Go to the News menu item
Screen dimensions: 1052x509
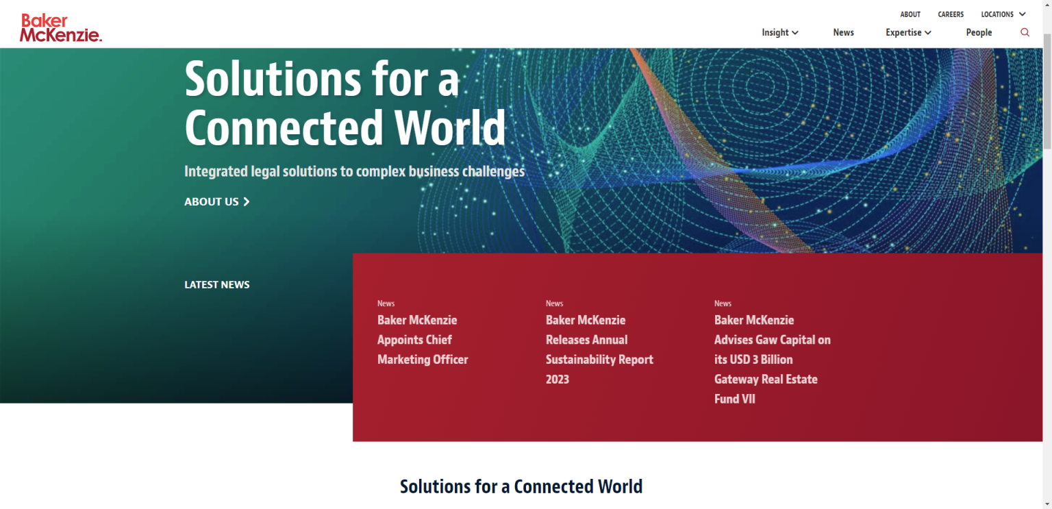click(843, 32)
